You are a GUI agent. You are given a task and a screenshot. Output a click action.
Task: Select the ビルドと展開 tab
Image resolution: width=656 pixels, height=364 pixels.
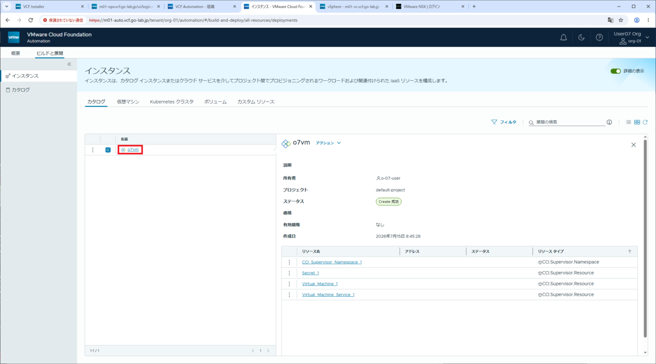50,53
